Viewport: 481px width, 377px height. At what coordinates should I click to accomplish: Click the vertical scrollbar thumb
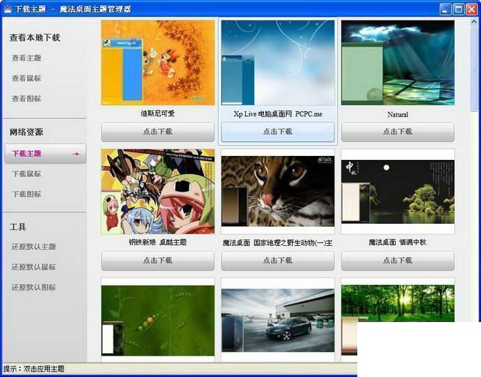(x=474, y=69)
